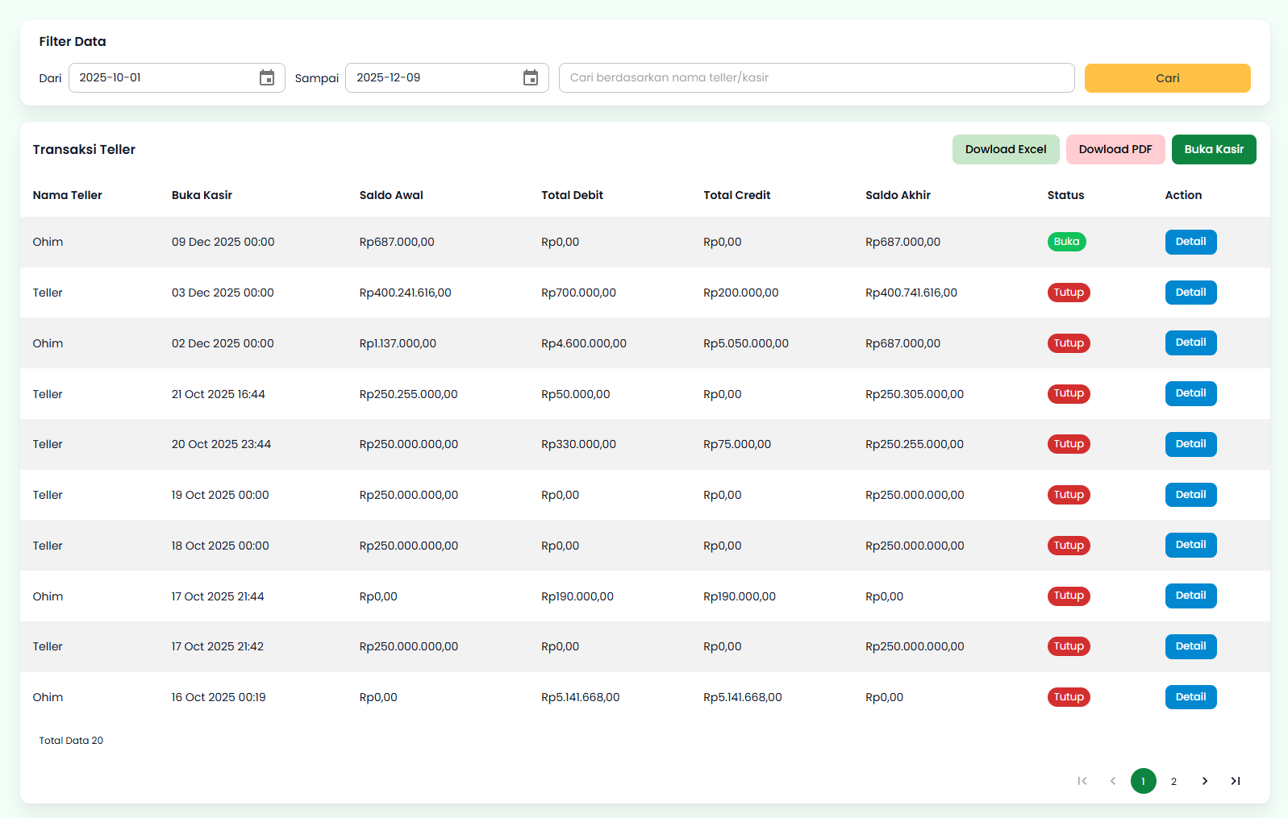Open the Dari date calendar icon

[x=267, y=78]
